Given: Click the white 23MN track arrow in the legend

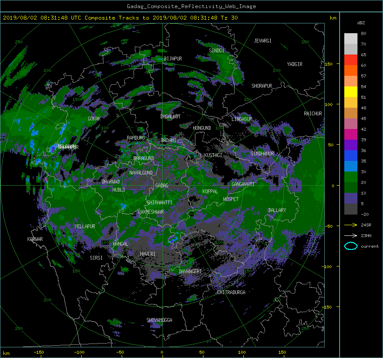Looking at the screenshot, I should [351, 235].
